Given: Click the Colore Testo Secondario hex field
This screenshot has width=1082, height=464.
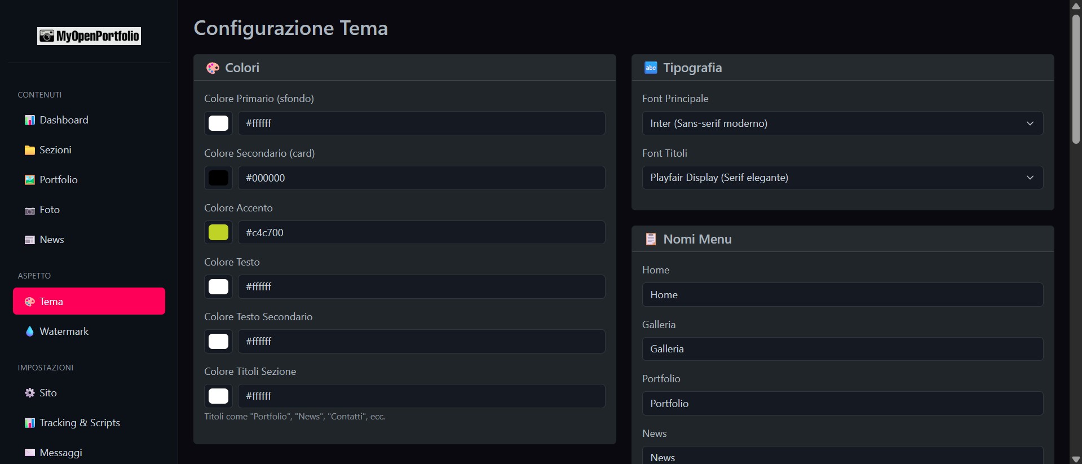Looking at the screenshot, I should 421,341.
